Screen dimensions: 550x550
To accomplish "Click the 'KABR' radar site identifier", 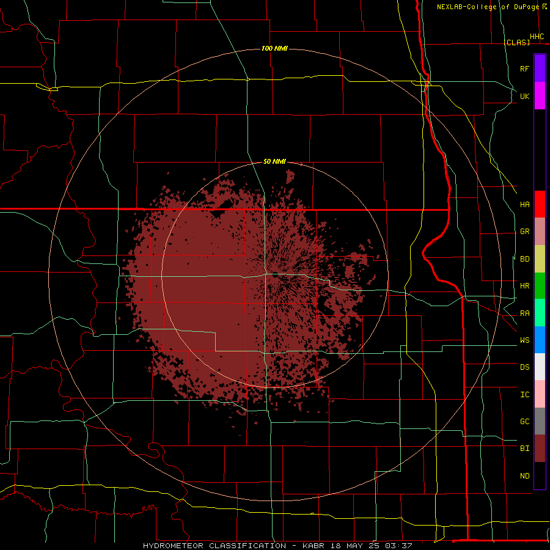I will coord(314,546).
